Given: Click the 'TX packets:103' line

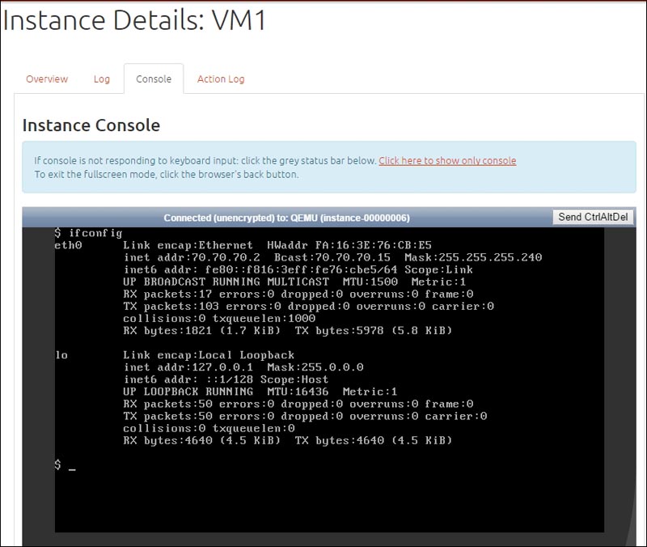Looking at the screenshot, I should pos(308,307).
